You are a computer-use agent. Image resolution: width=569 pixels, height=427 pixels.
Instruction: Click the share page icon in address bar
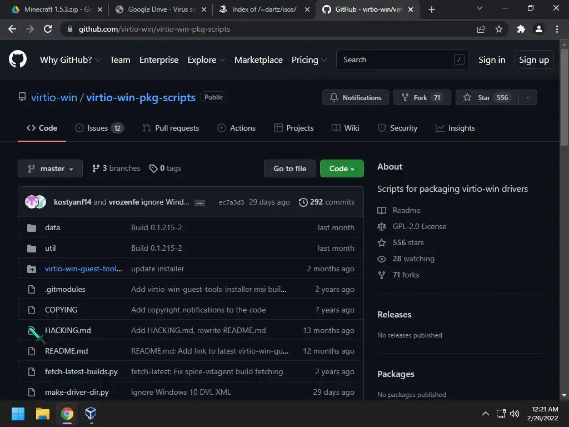(481, 29)
